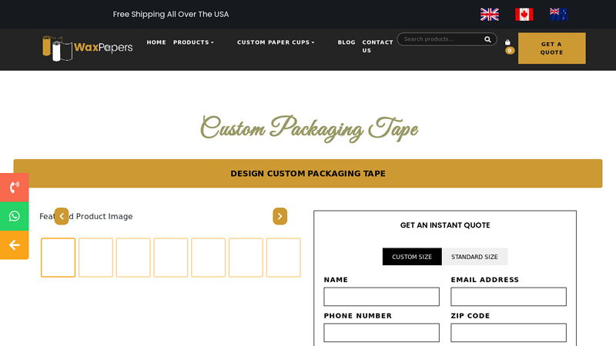Open the Contact Us page link

tap(377, 46)
